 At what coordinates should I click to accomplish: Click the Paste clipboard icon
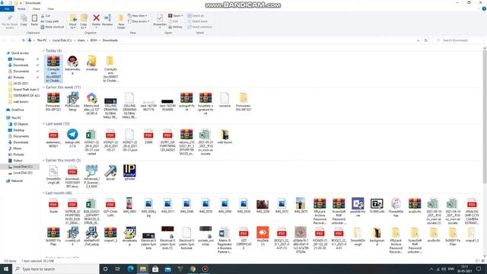click(34, 18)
